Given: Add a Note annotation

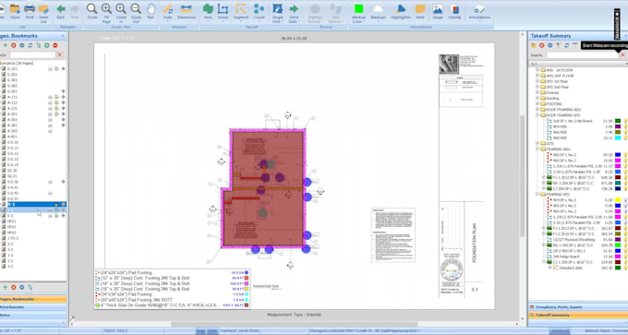Looking at the screenshot, I should coord(420,11).
